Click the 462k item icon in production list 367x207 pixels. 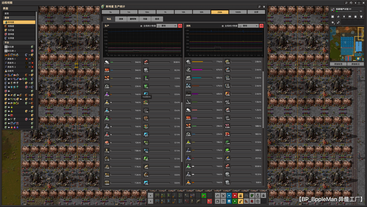point(146,62)
